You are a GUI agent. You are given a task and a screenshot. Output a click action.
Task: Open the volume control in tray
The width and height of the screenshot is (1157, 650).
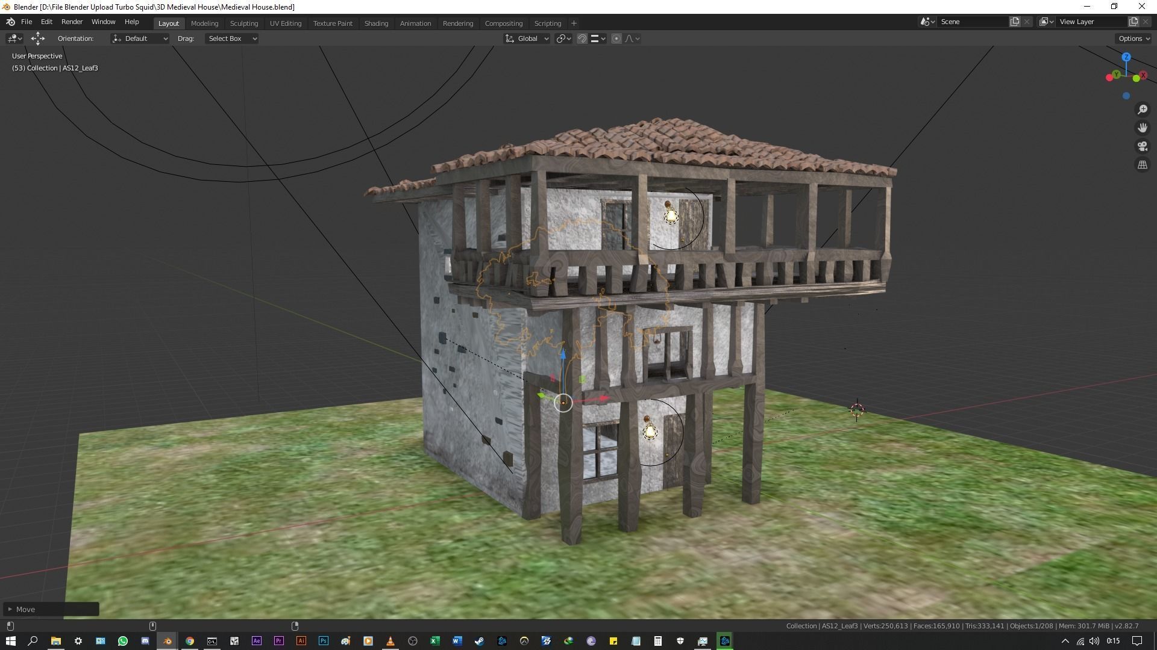point(1094,641)
